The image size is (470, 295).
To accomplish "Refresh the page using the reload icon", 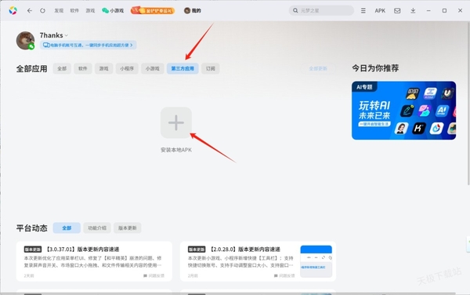I will click(42, 10).
